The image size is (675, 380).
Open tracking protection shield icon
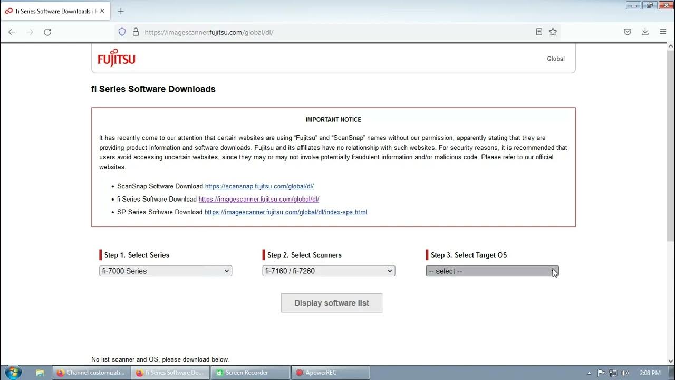122,32
